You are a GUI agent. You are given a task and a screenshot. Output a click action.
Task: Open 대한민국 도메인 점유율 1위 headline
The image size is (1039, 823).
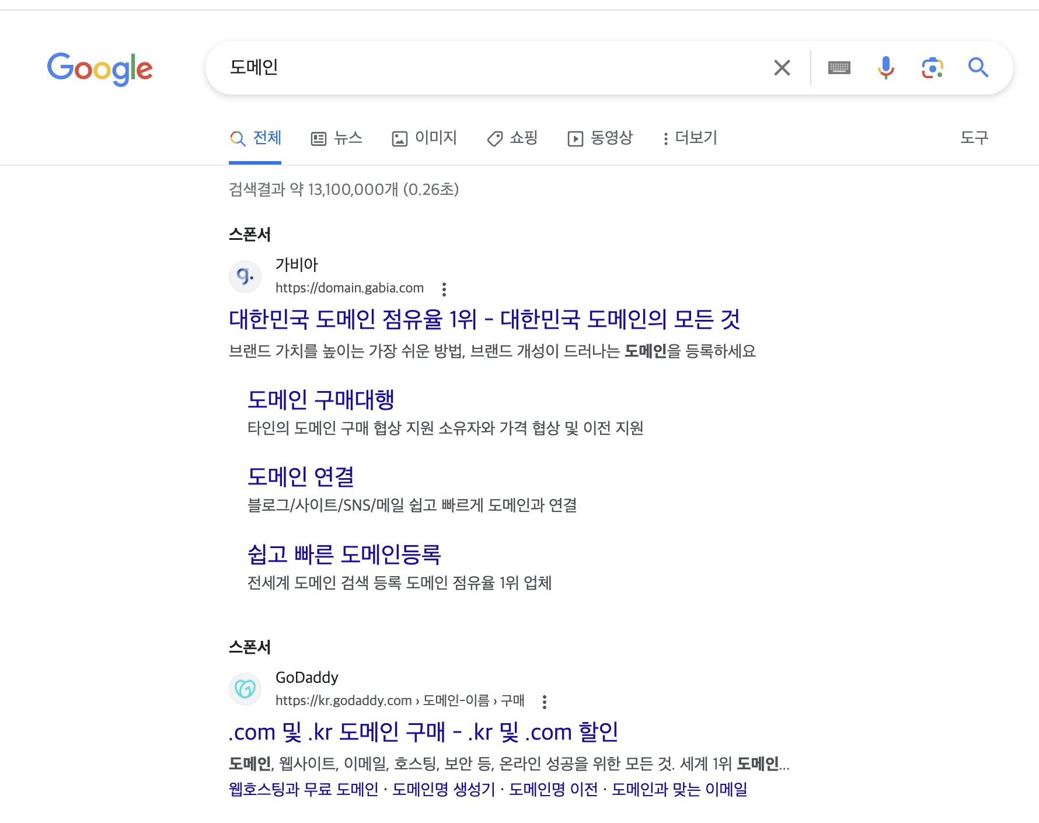click(x=484, y=319)
